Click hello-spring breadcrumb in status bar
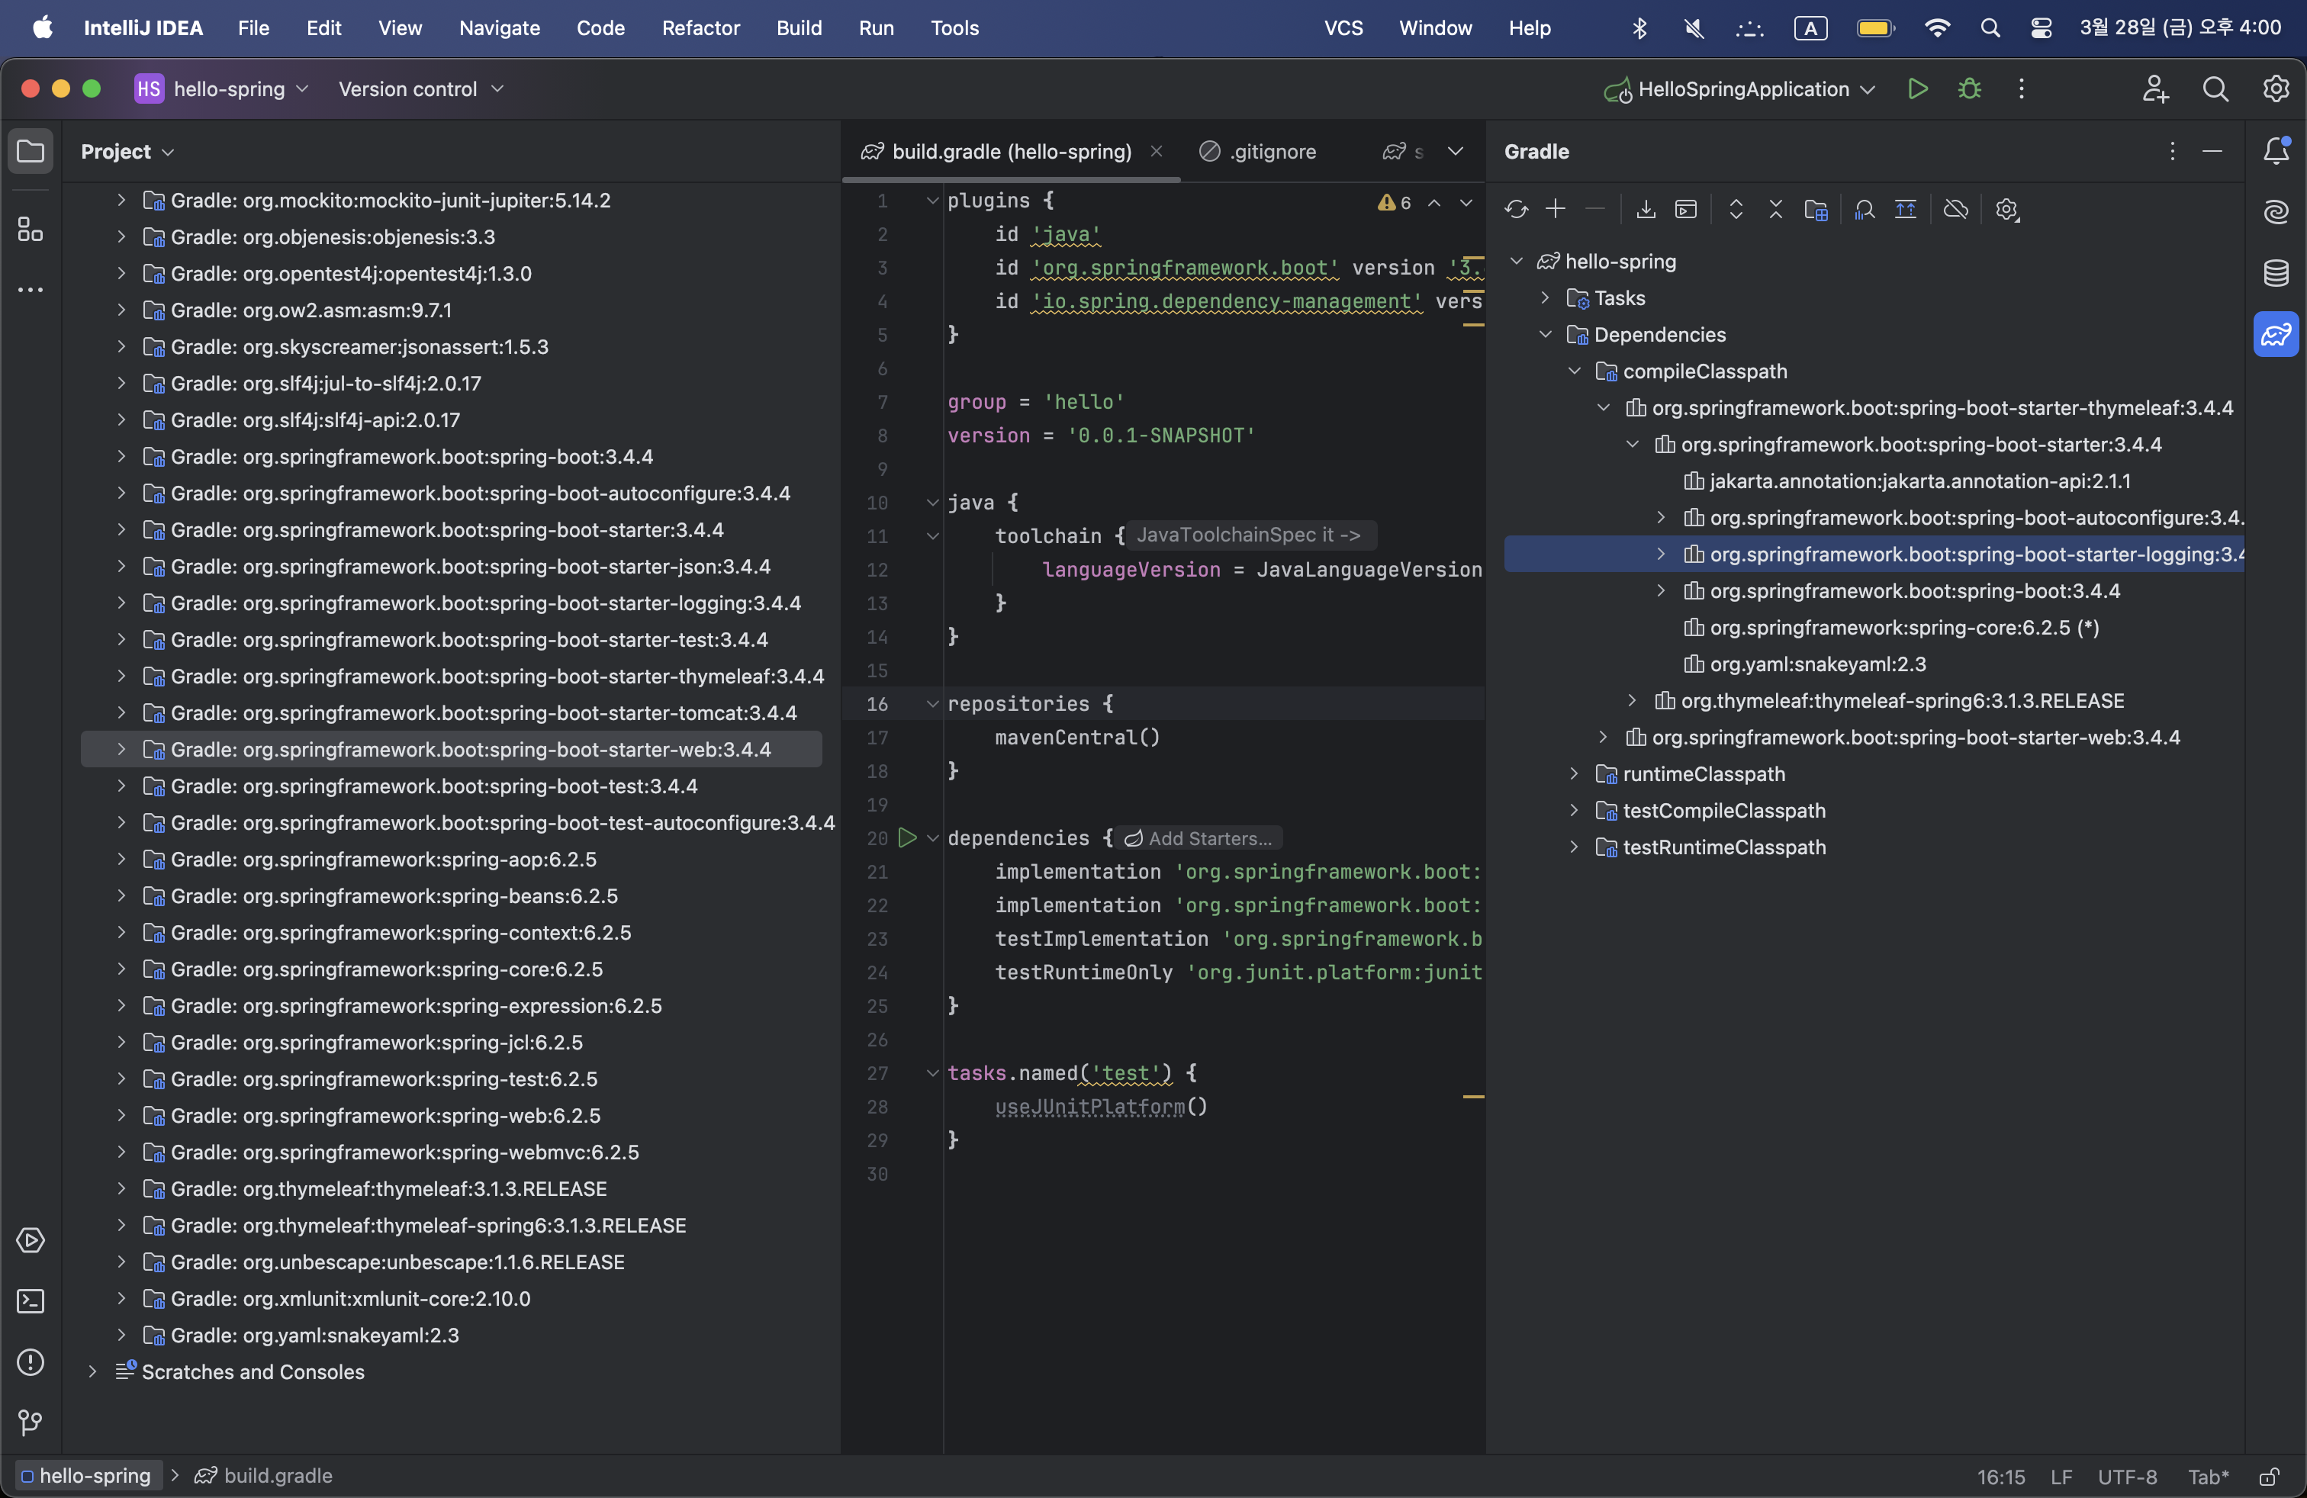 (x=87, y=1476)
